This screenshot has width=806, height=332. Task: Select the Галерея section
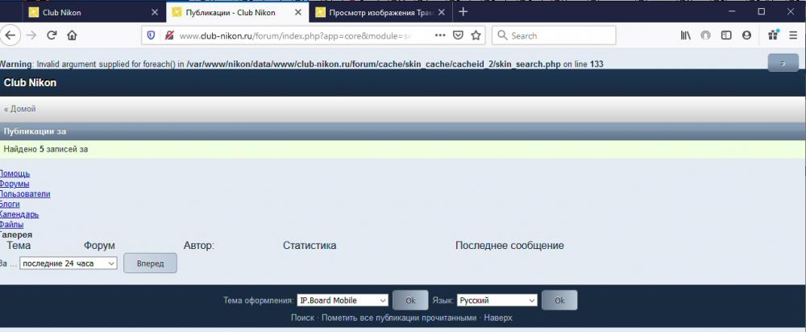pyautogui.click(x=15, y=234)
